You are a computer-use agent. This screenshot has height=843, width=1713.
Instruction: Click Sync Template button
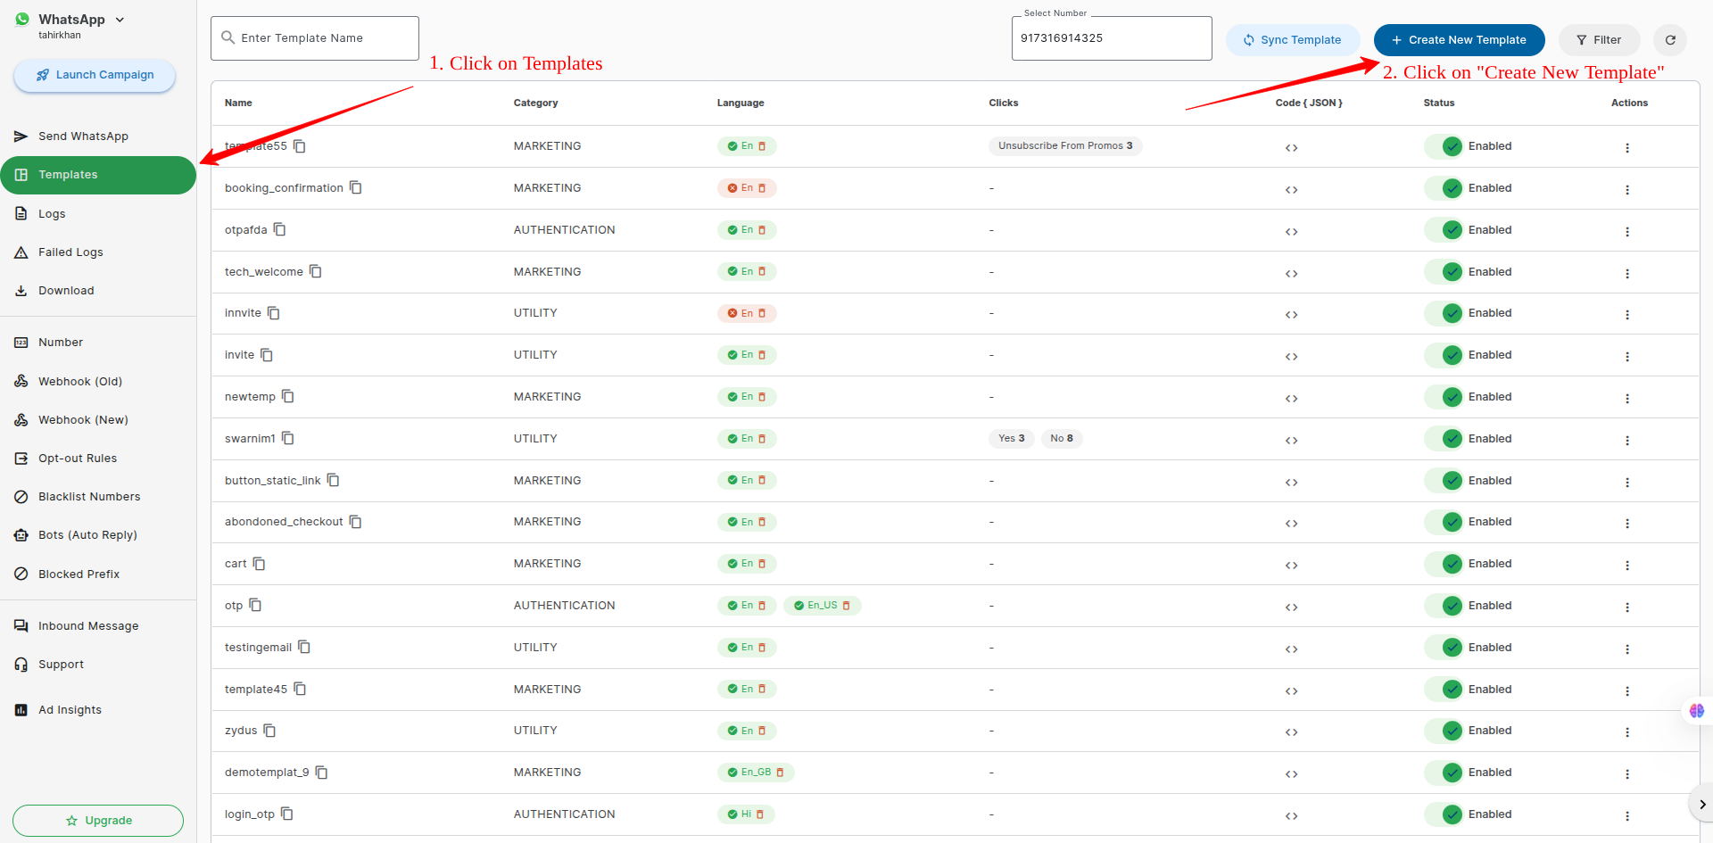(1293, 40)
